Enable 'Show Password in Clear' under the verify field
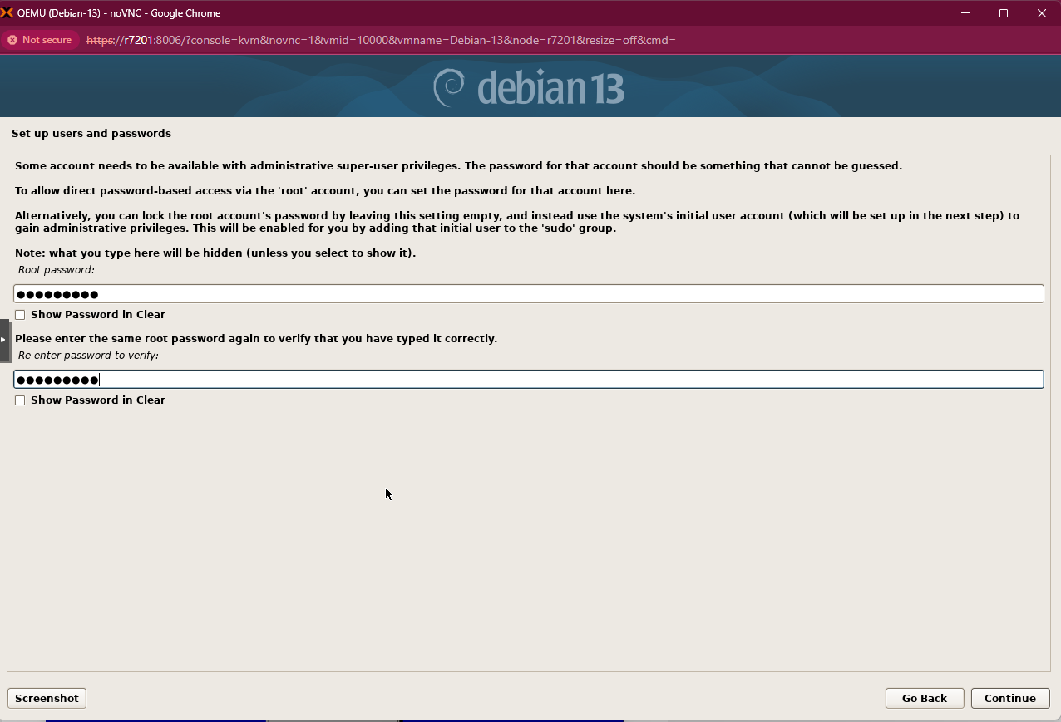Viewport: 1061px width, 722px height. pos(19,400)
